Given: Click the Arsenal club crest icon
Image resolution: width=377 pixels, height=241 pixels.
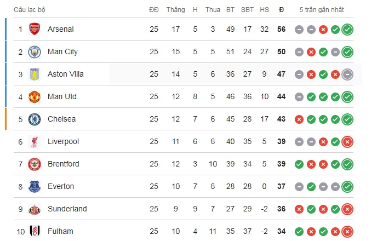Looking at the screenshot, I should (x=35, y=29).
